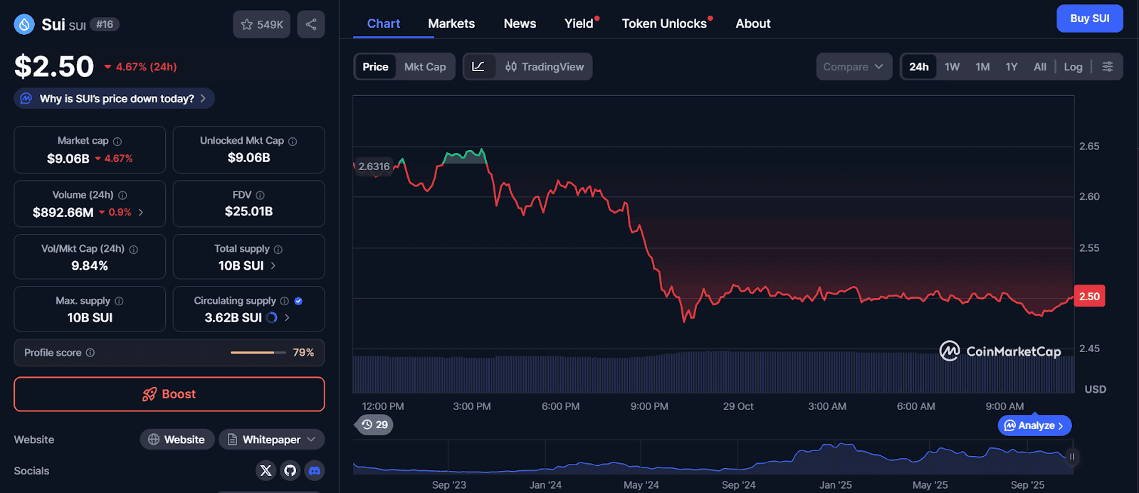Viewport: 1139px width, 493px height.
Task: Click the range slider handle on mini chart
Action: click(x=1071, y=457)
